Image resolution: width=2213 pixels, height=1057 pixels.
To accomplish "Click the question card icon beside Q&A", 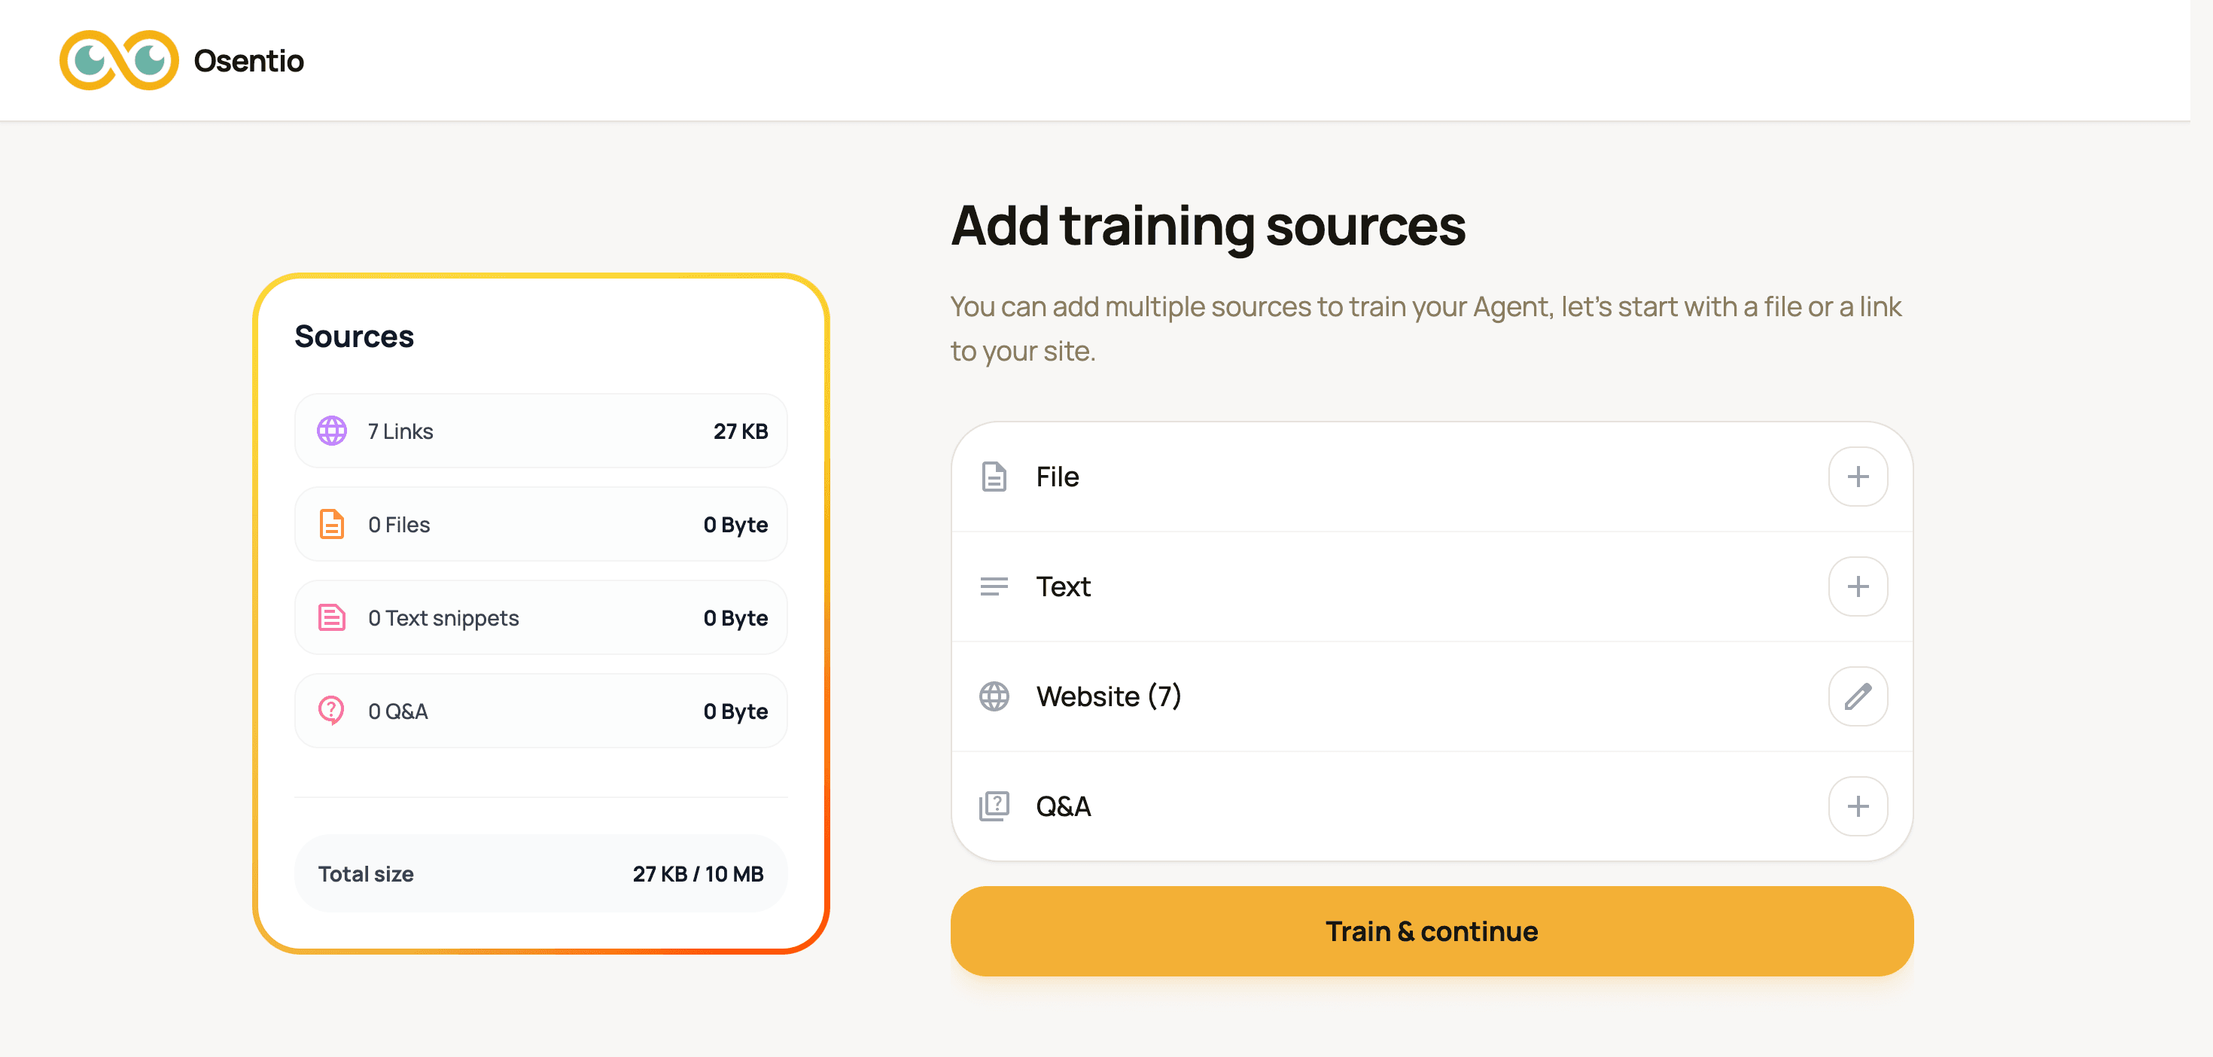I will point(994,806).
